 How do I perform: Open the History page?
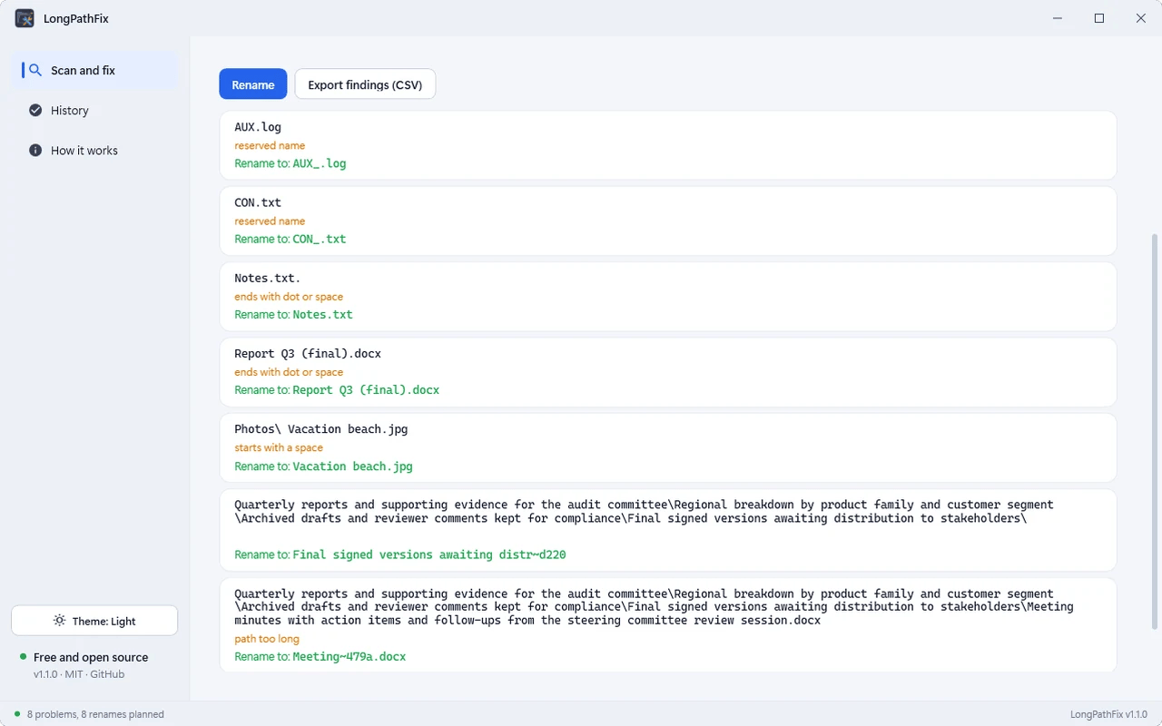[94, 110]
